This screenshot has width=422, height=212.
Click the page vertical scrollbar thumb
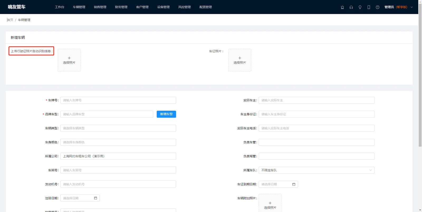point(420,75)
